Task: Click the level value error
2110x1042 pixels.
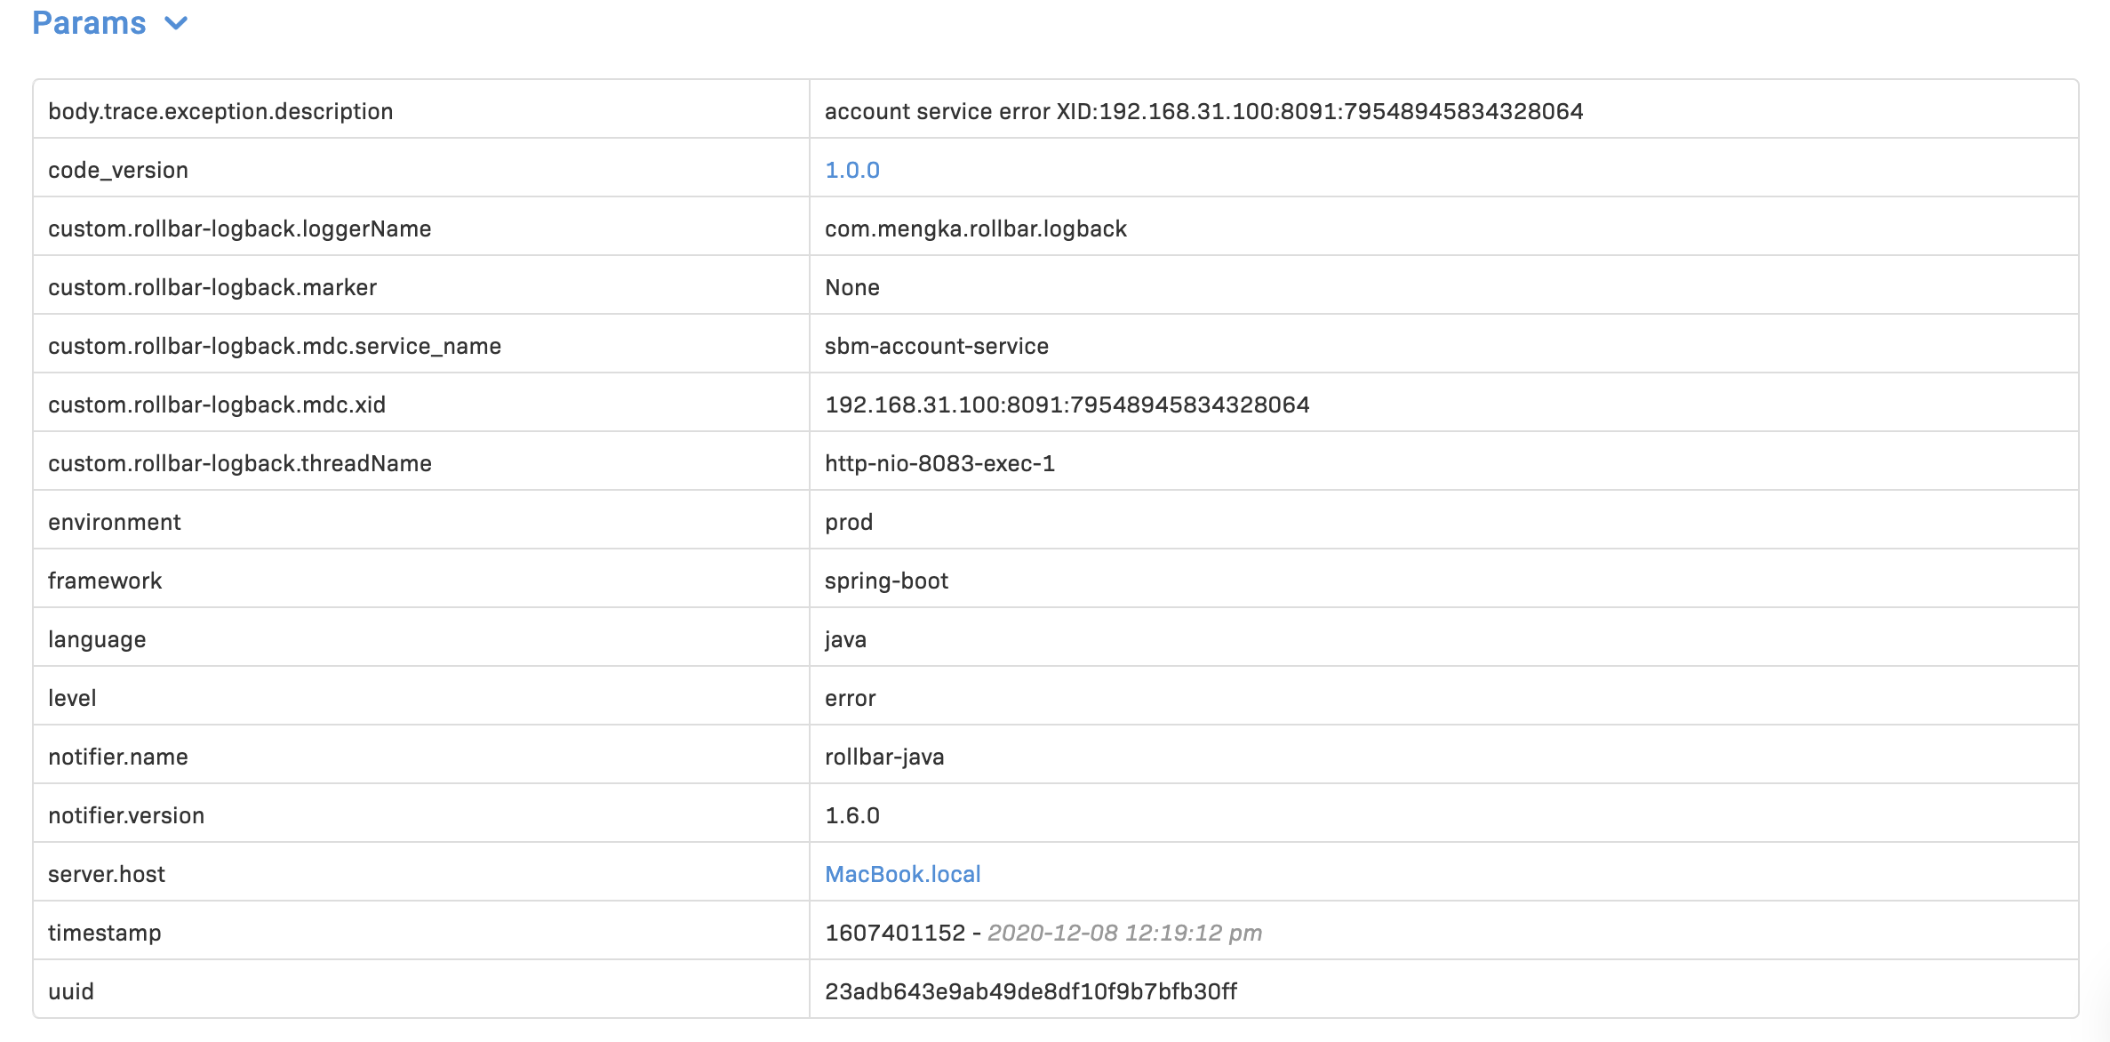Action: [850, 698]
